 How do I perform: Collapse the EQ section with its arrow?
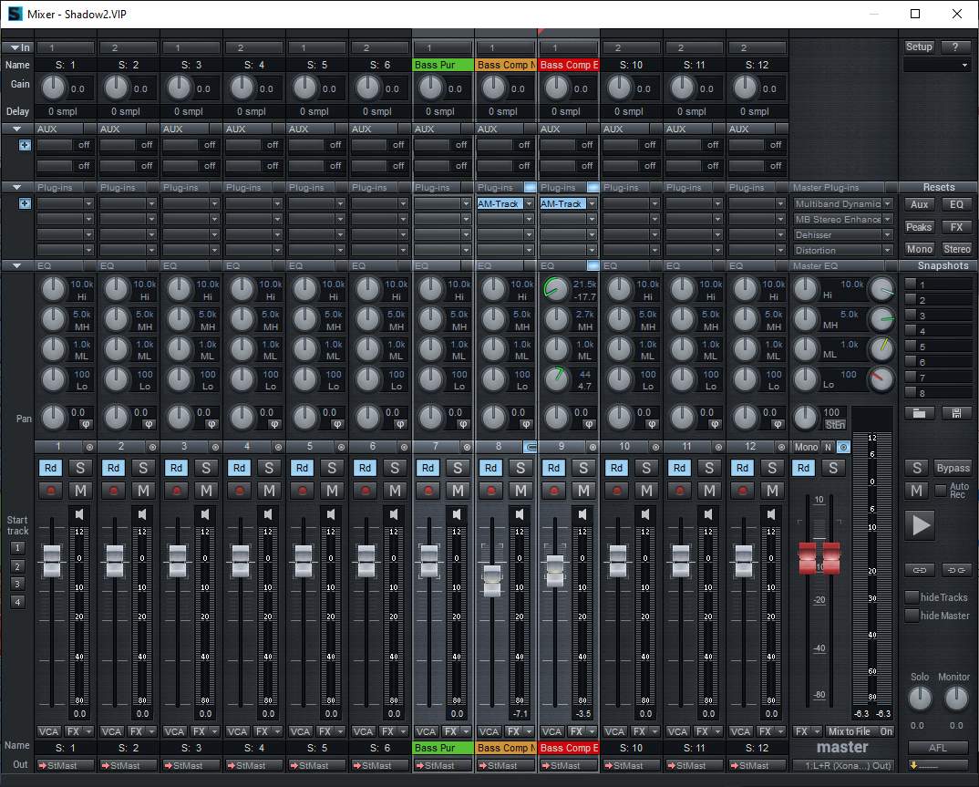pos(17,265)
